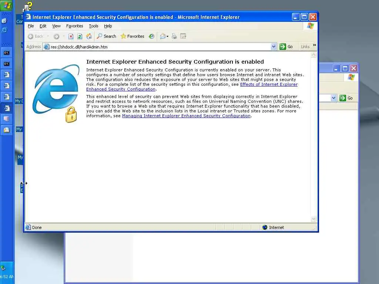Expand the toolbar overflow chevron next to Links
This screenshot has width=379, height=284.
click(x=315, y=45)
